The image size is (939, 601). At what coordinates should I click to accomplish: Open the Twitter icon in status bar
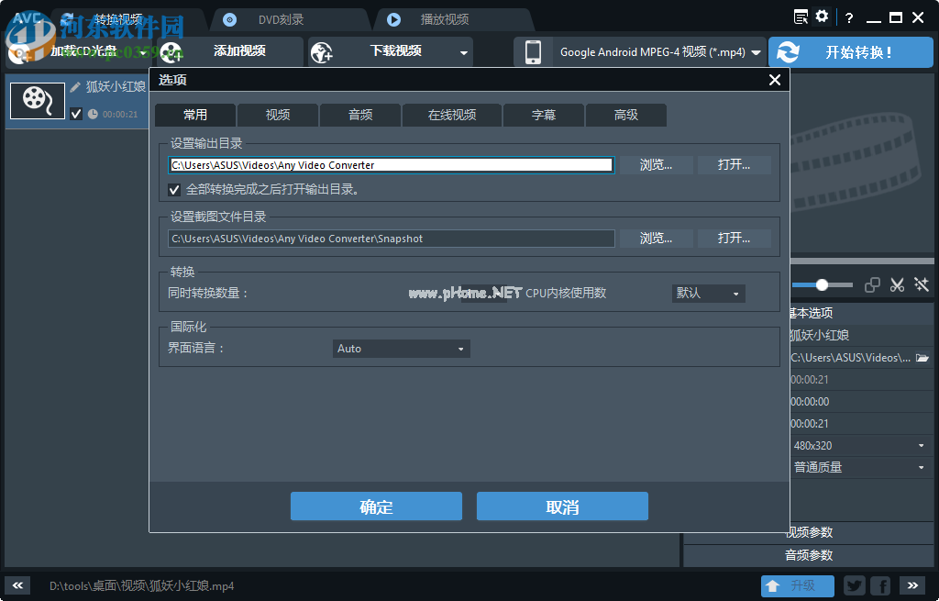point(854,585)
